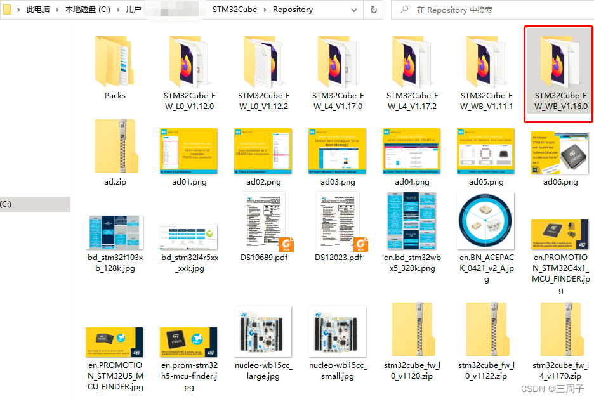Expand chevron before 此电脑 breadcrumb
This screenshot has height=399, width=594.
[18, 10]
